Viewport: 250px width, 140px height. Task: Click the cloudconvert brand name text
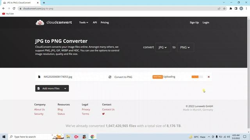(x=59, y=23)
